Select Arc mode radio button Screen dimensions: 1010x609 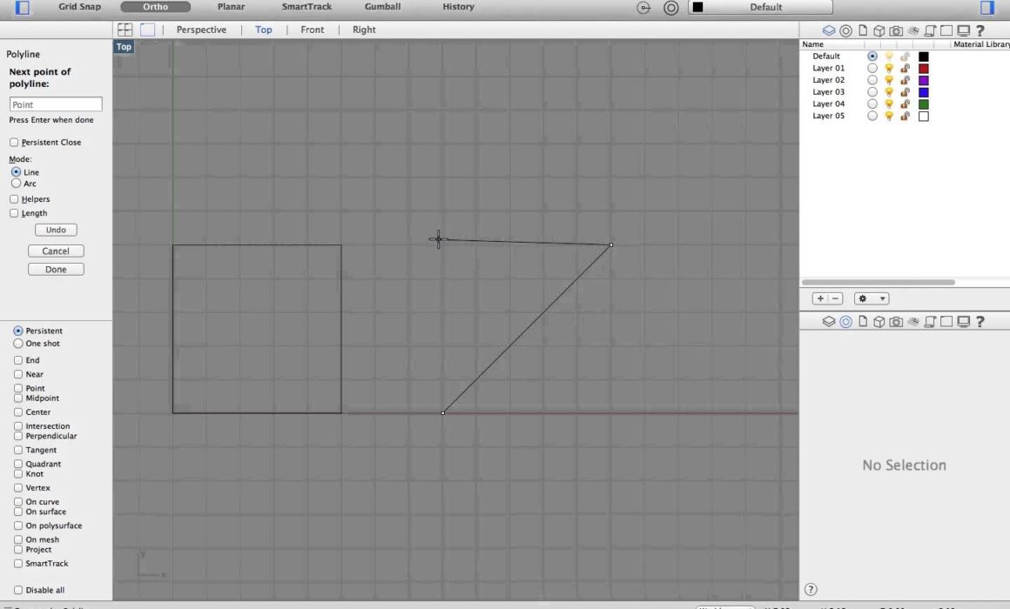point(16,184)
